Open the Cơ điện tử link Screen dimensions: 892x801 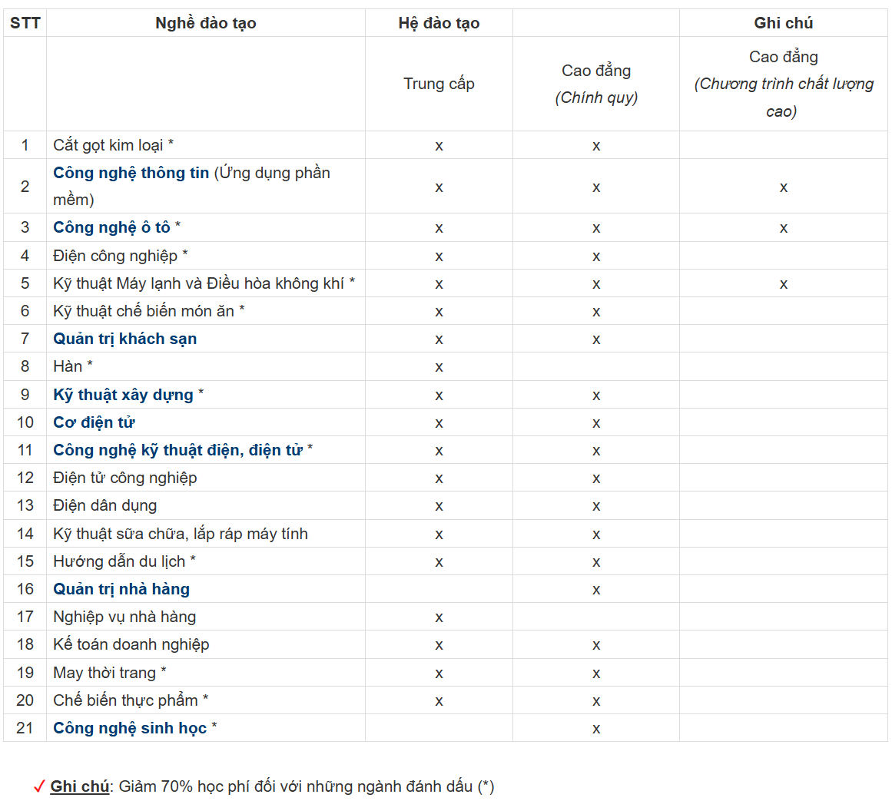click(x=94, y=422)
